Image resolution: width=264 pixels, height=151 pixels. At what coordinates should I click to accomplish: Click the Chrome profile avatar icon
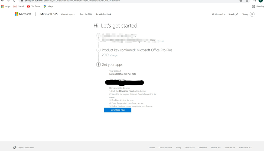pyautogui.click(x=260, y=1)
